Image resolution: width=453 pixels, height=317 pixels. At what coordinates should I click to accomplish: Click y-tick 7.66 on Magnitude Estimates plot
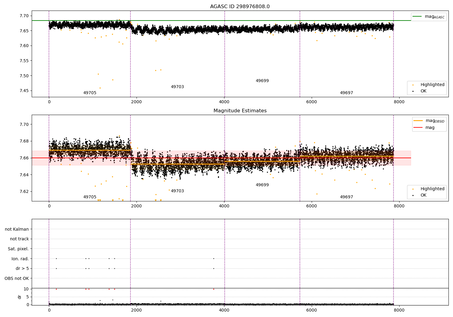pyautogui.click(x=24, y=158)
